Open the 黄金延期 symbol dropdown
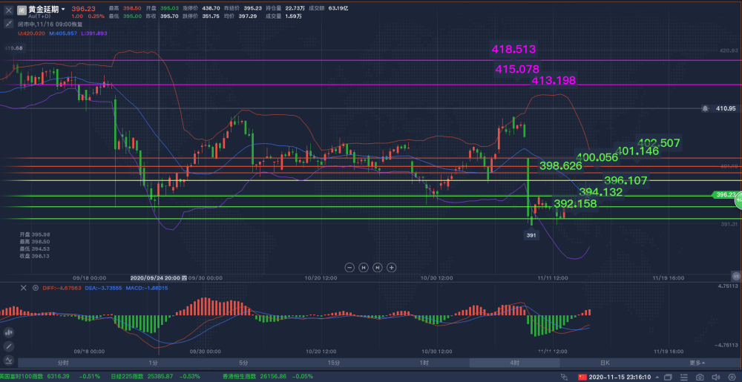Viewport: 742px width, 382px height. coord(63,9)
